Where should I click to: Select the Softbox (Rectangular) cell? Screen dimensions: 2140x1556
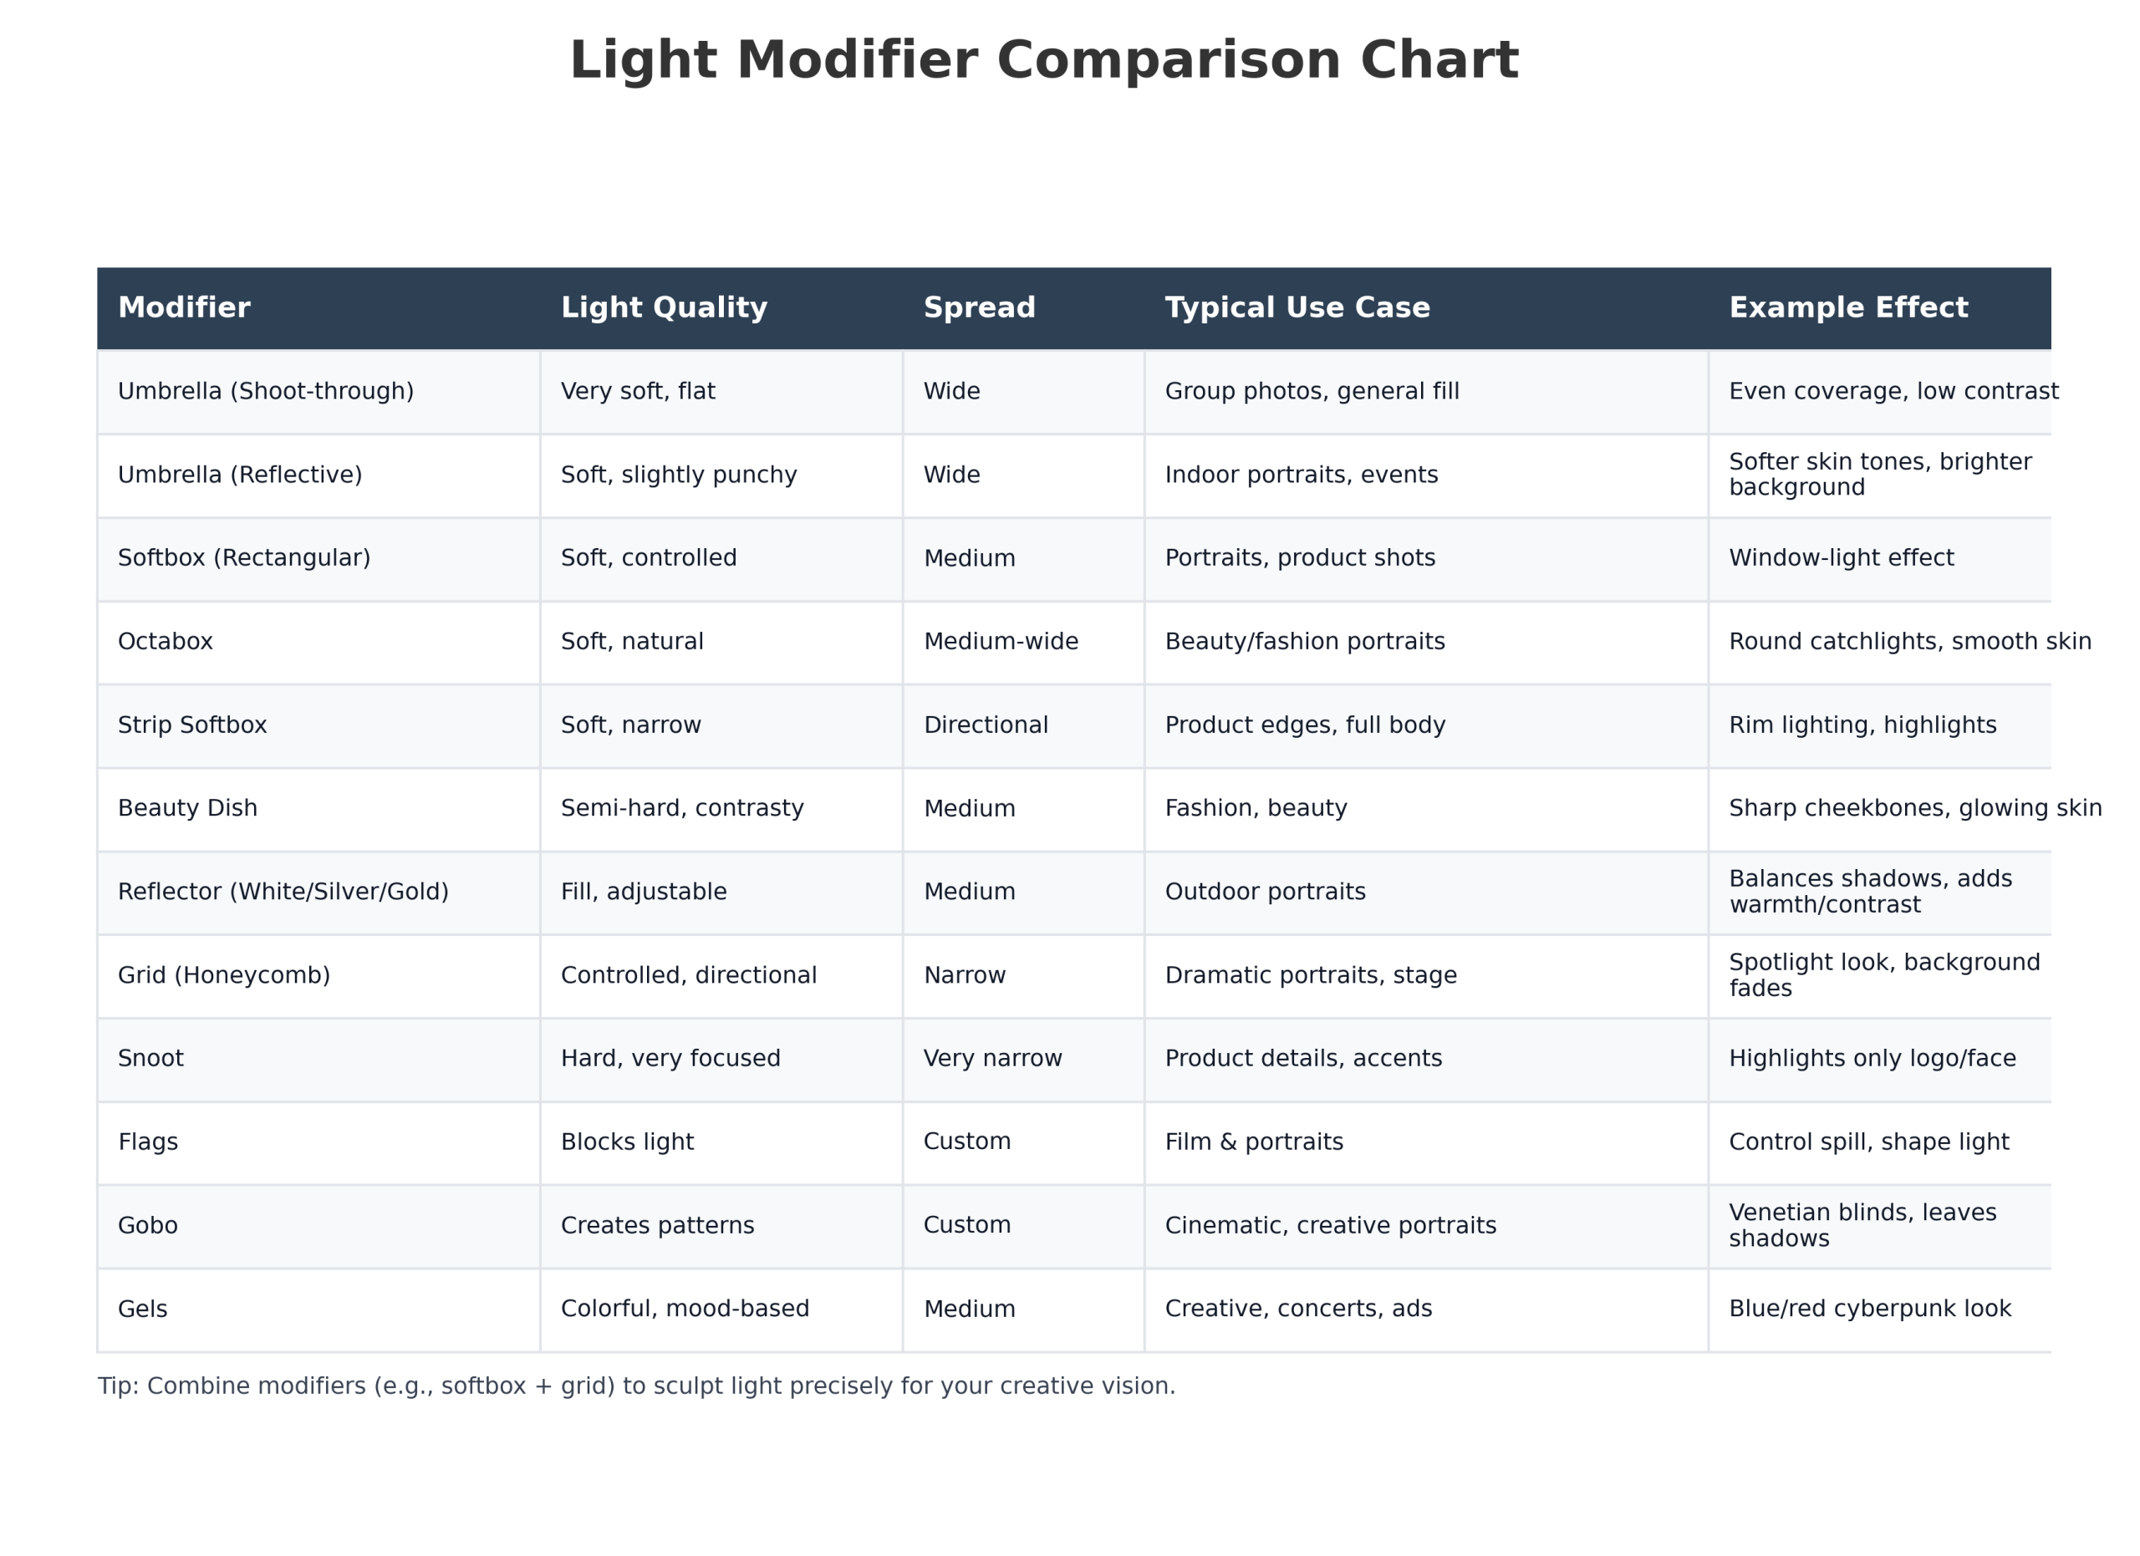(x=243, y=558)
